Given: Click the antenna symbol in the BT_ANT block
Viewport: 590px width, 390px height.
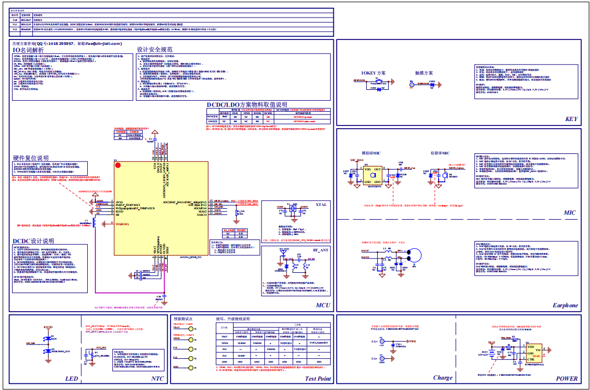Looking at the screenshot, I should [283, 253].
